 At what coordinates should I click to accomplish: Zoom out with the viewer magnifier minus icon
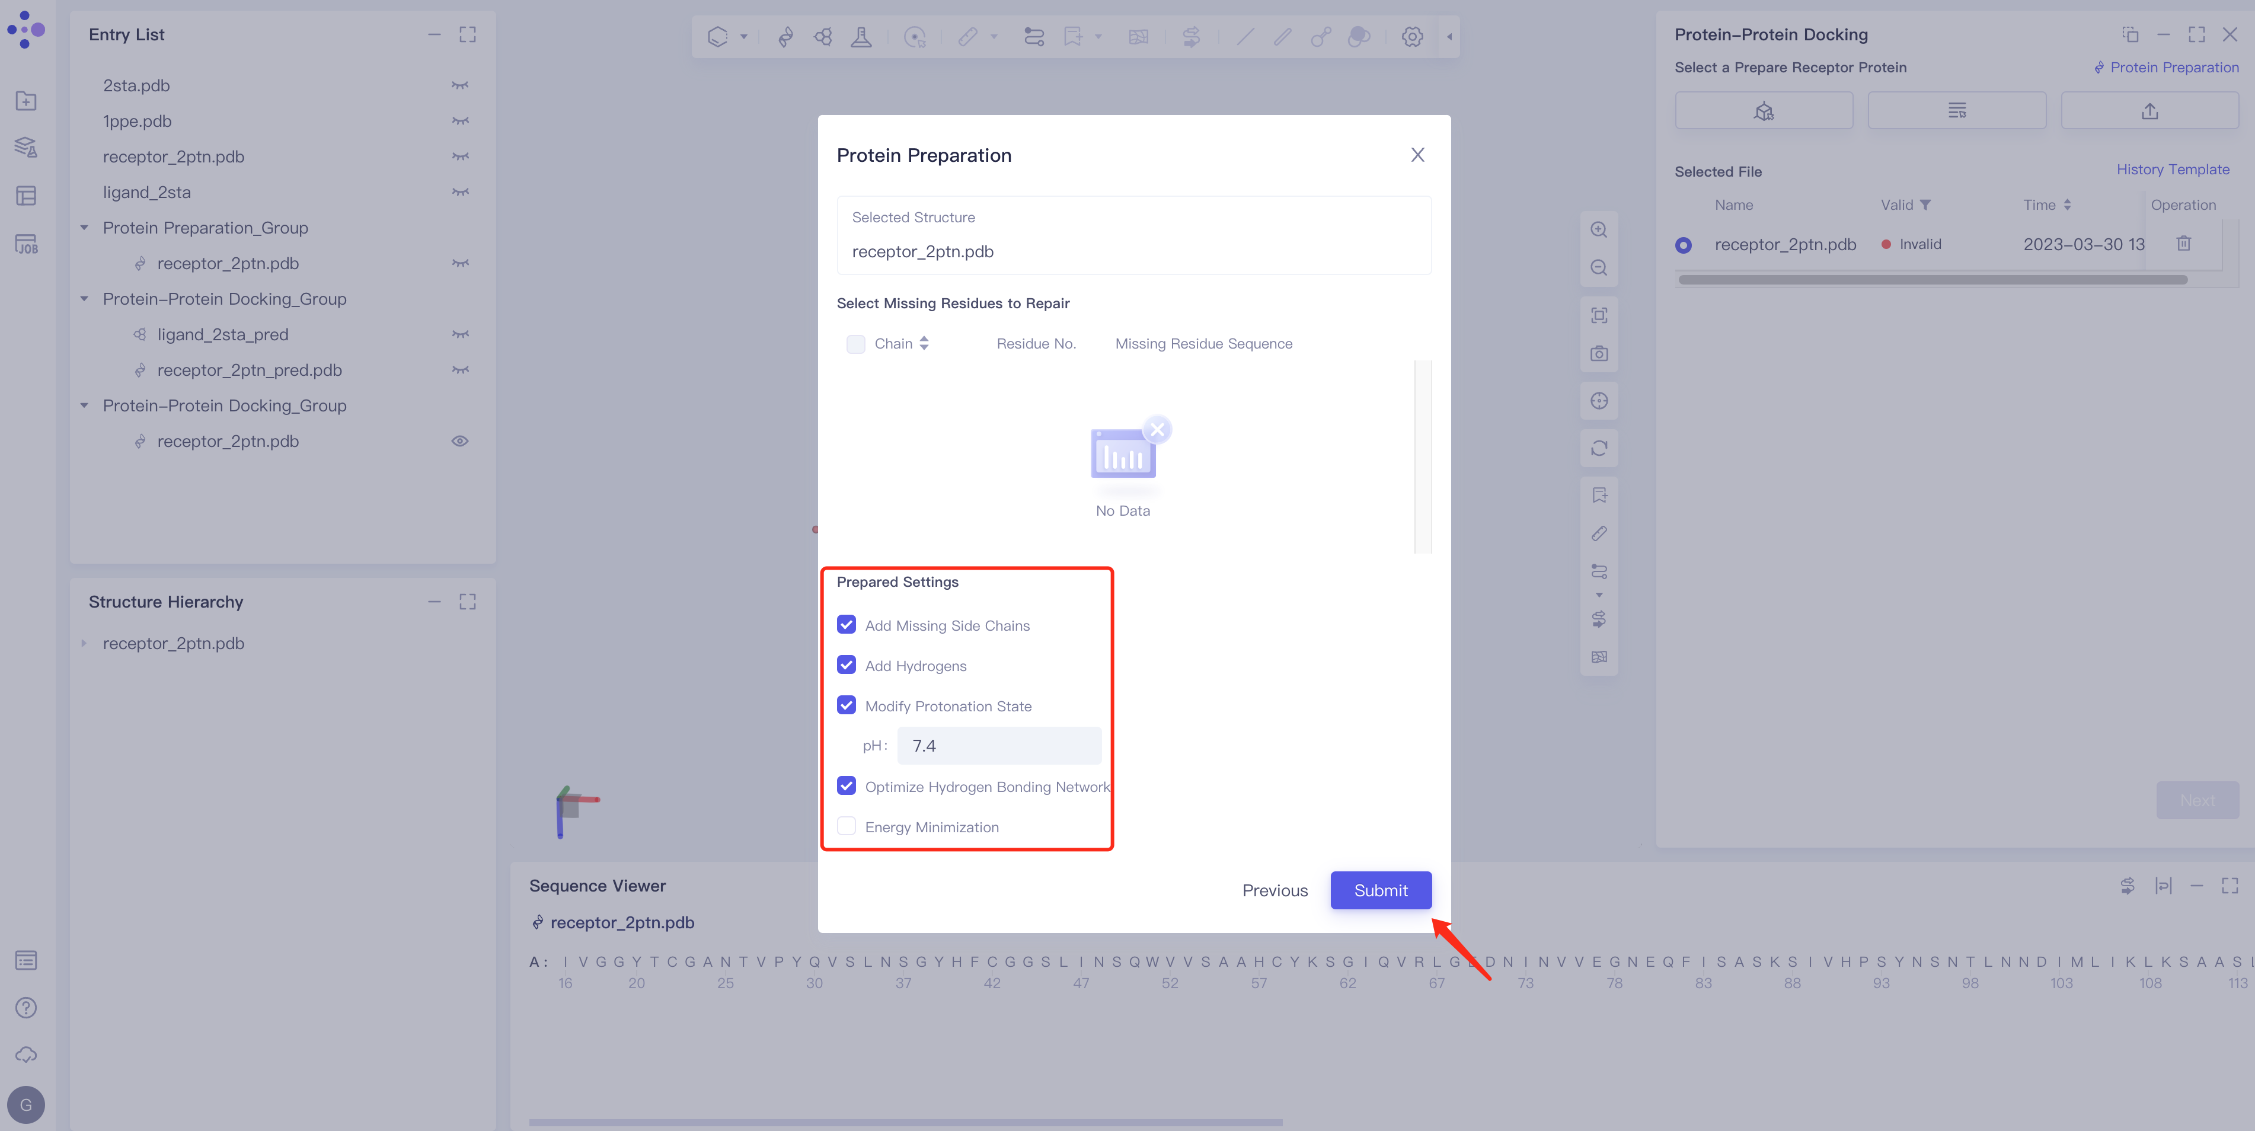(x=1598, y=268)
